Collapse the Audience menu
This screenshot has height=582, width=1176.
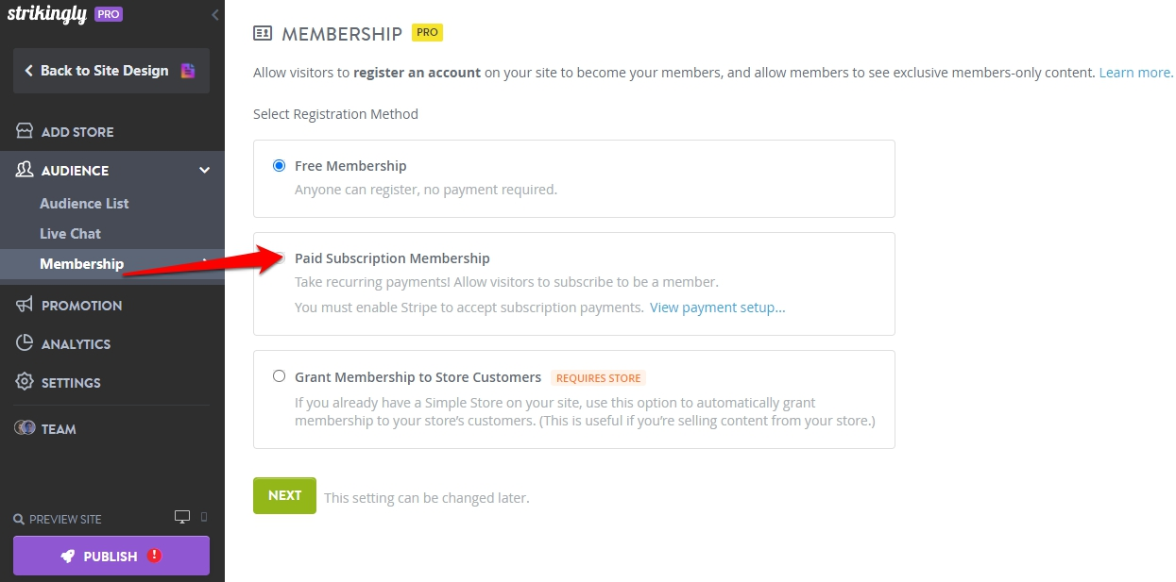point(204,171)
